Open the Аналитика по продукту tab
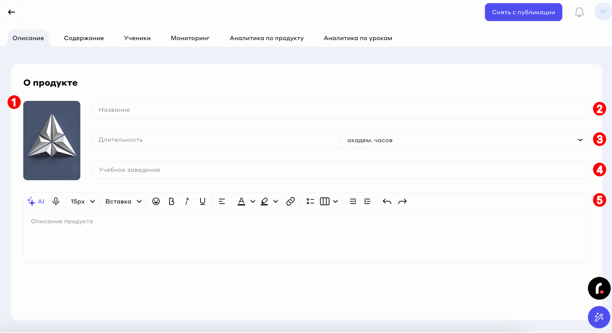 coord(267,38)
